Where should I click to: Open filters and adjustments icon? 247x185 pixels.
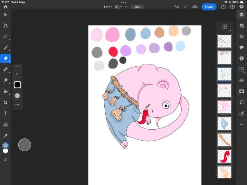(x=242, y=113)
